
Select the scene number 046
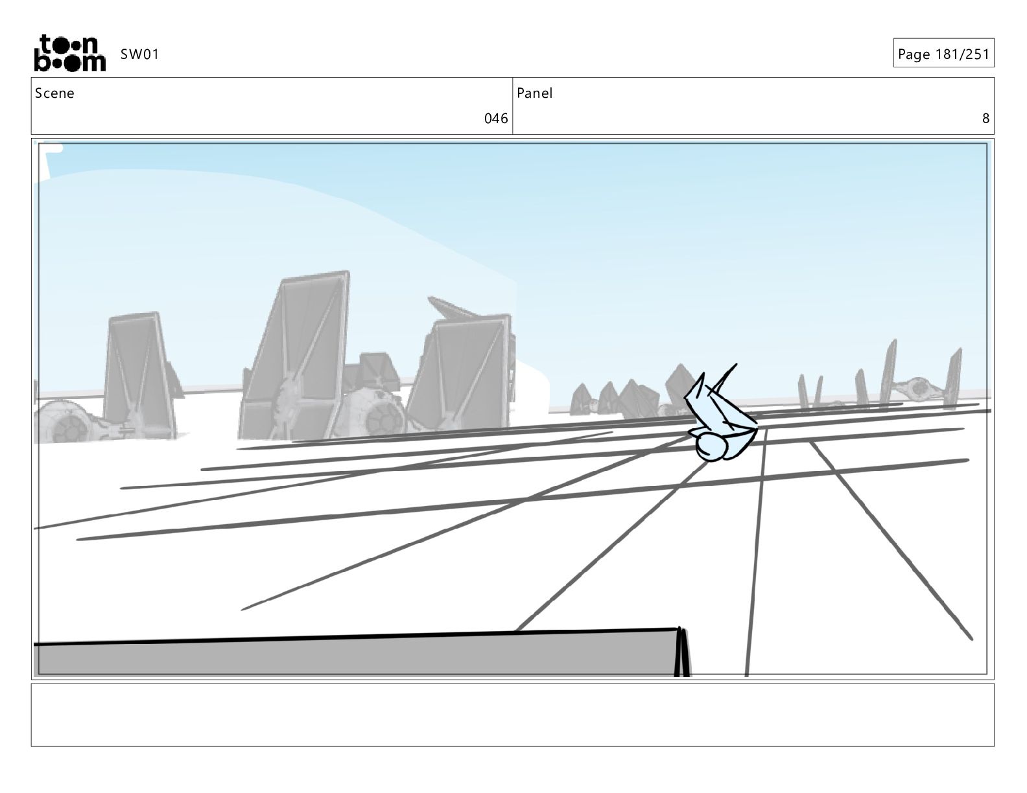[x=496, y=119]
